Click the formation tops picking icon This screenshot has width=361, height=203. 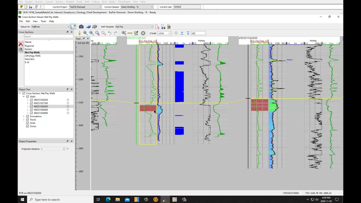(x=136, y=33)
